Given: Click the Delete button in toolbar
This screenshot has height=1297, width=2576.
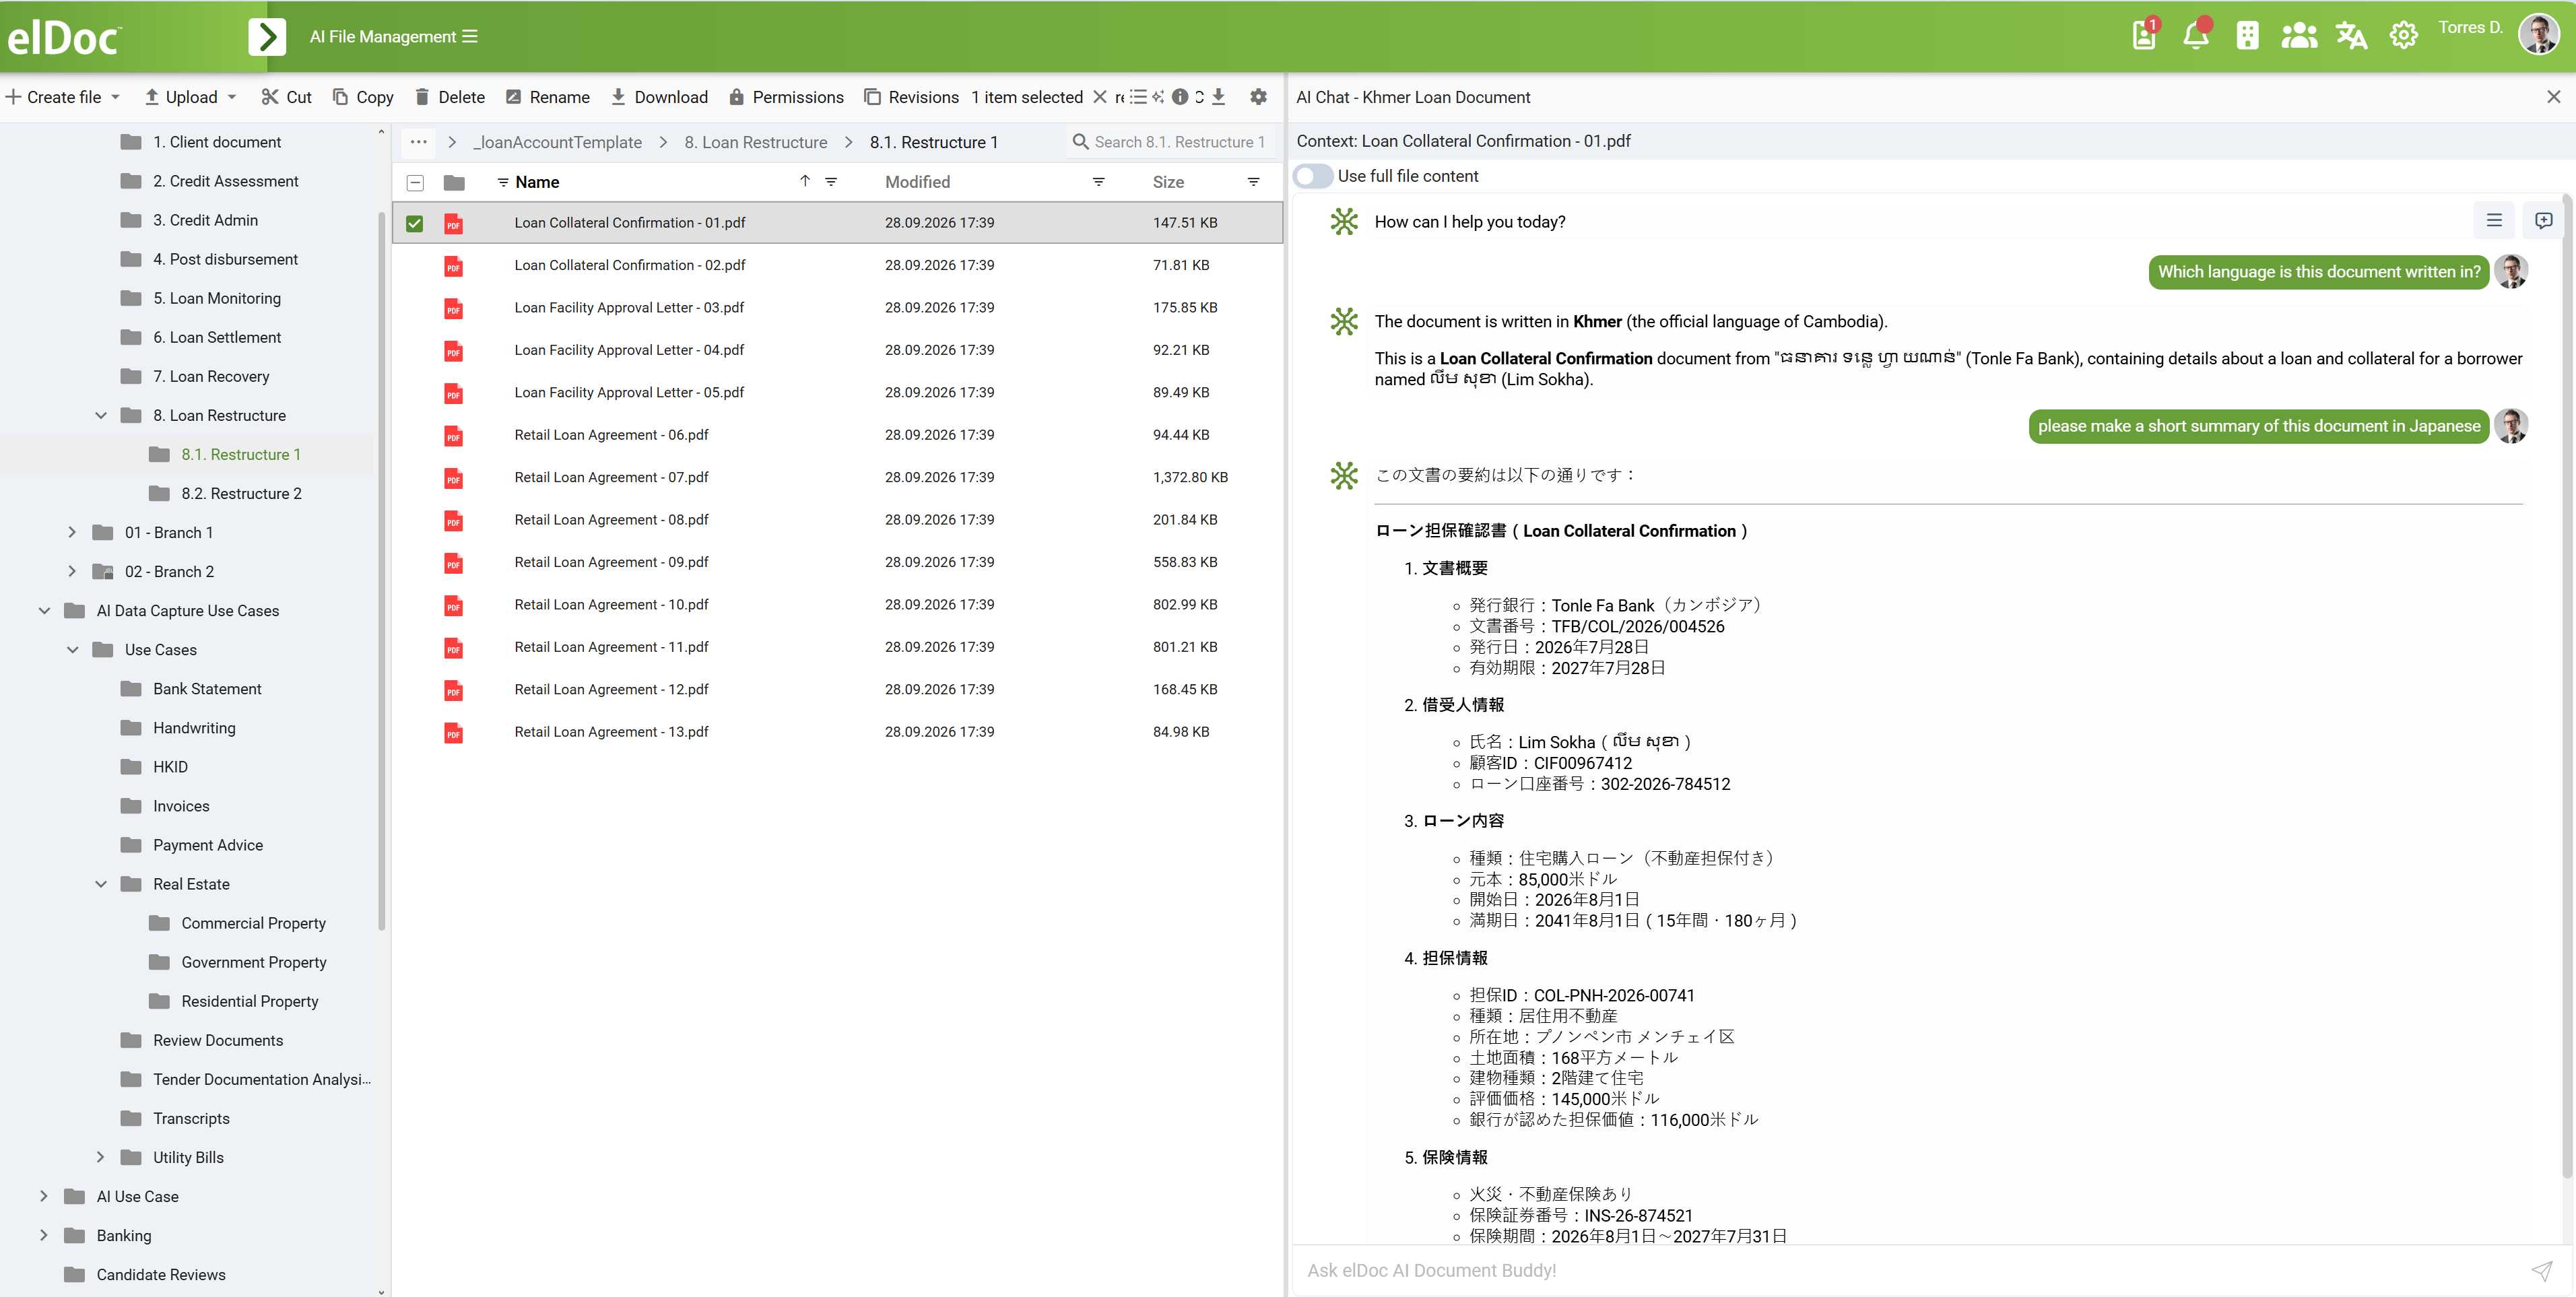Looking at the screenshot, I should tap(449, 97).
